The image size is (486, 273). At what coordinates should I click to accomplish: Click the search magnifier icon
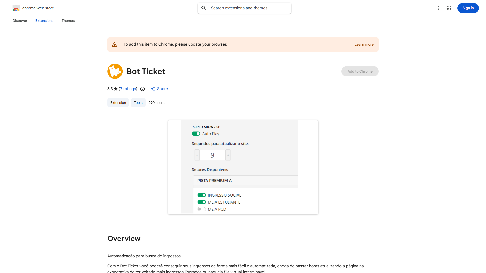click(x=204, y=8)
